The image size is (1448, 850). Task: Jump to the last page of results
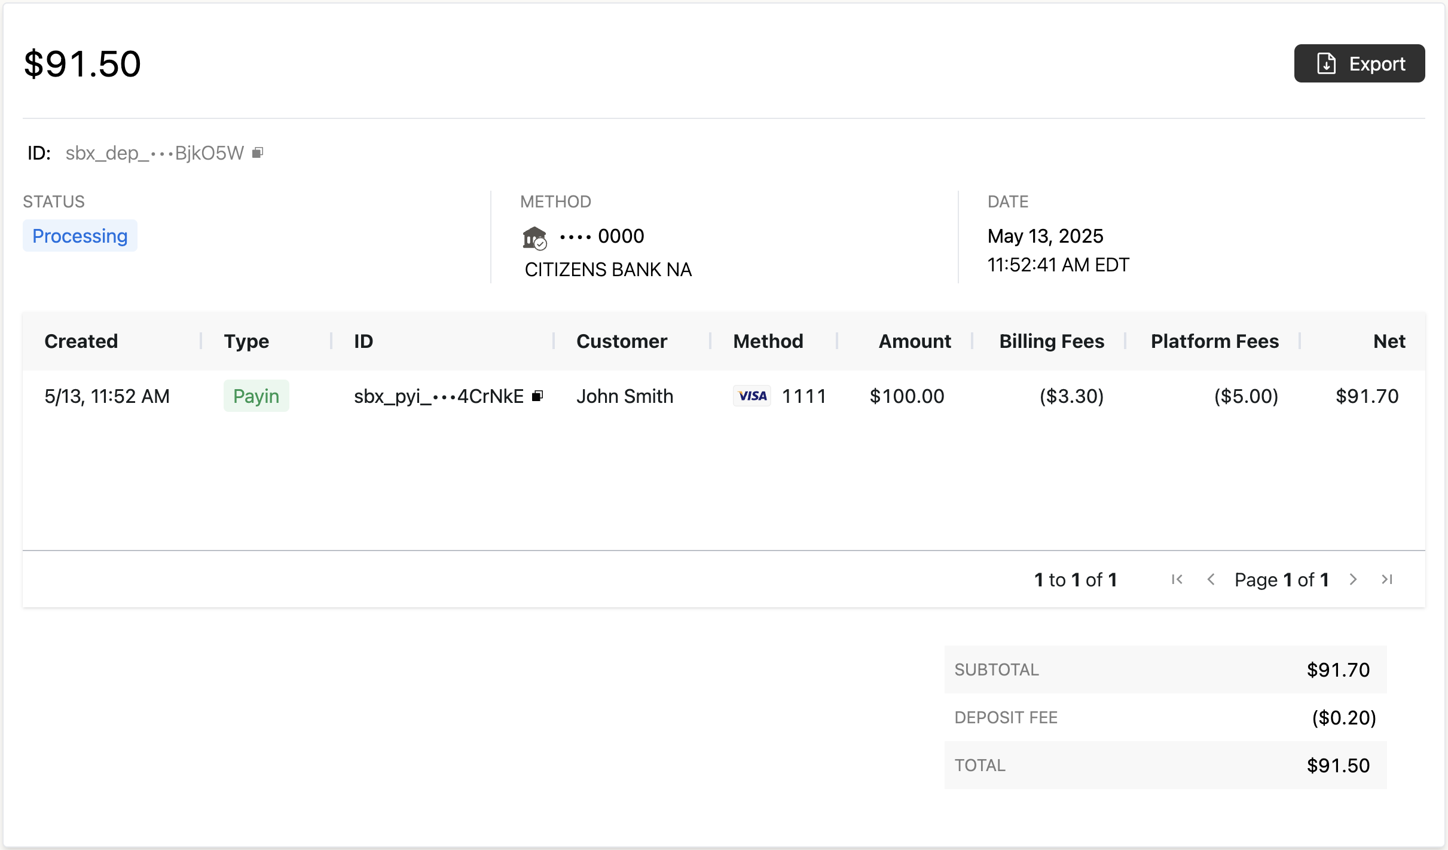1387,579
